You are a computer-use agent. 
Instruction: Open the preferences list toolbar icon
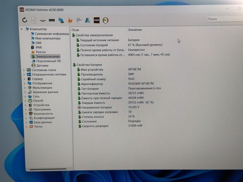79,21
